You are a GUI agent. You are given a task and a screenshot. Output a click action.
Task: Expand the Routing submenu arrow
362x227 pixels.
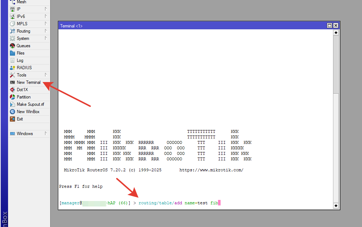[46, 31]
